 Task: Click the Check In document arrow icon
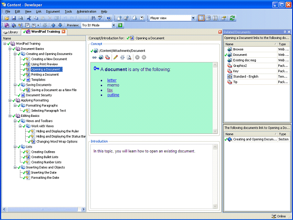coord(119,18)
